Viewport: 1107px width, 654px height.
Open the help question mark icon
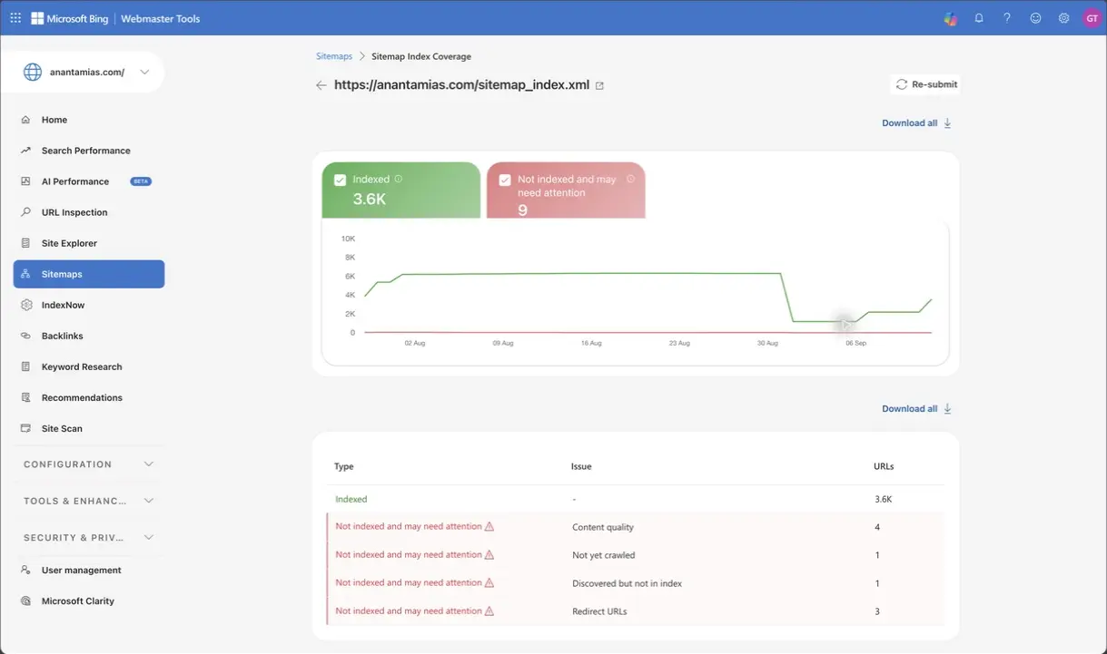(1007, 18)
